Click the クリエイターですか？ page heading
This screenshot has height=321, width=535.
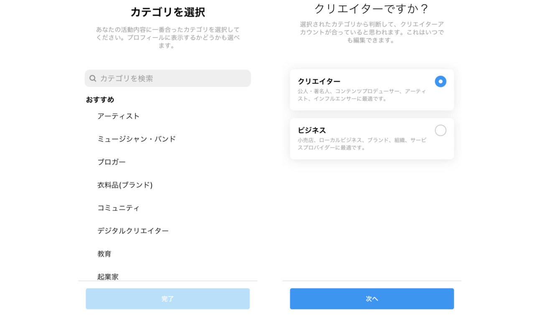click(372, 9)
